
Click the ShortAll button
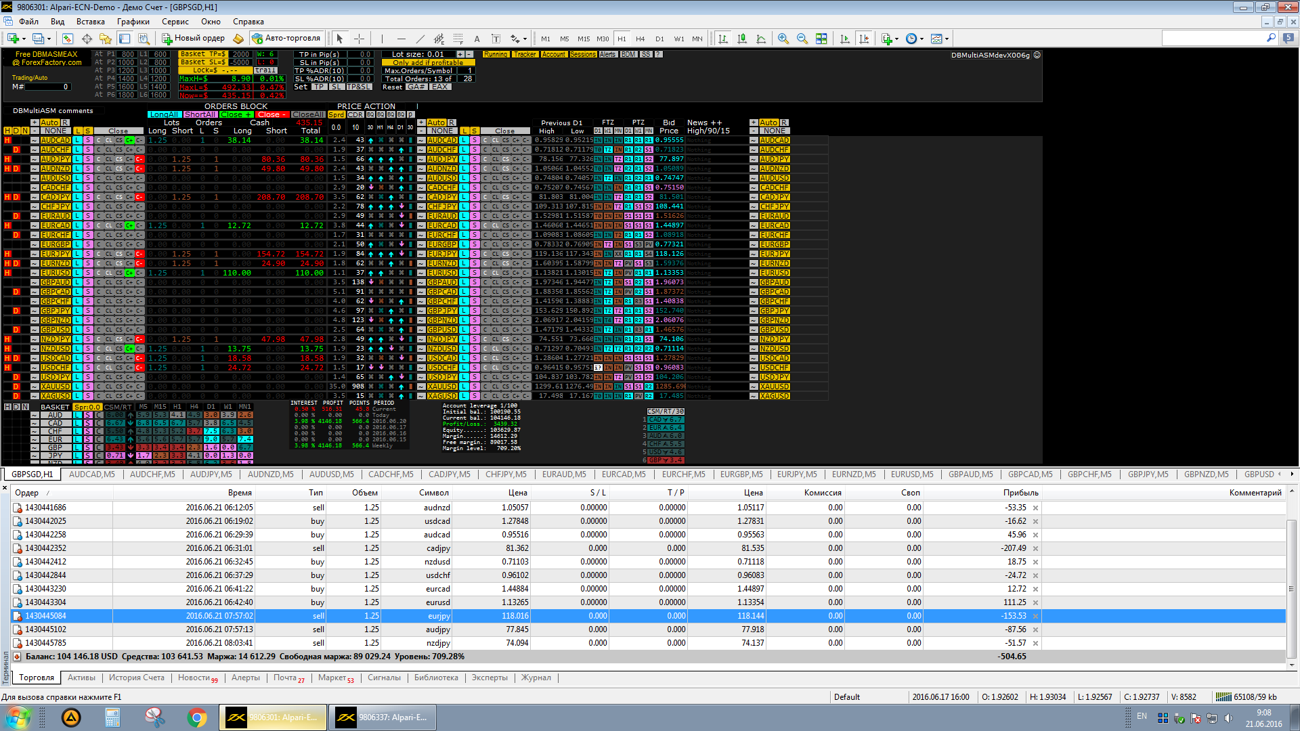(x=200, y=114)
